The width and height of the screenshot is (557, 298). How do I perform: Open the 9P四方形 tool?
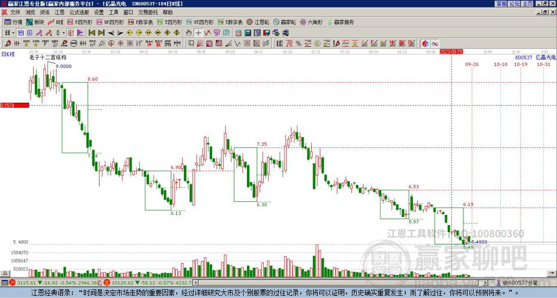pyautogui.click(x=110, y=22)
